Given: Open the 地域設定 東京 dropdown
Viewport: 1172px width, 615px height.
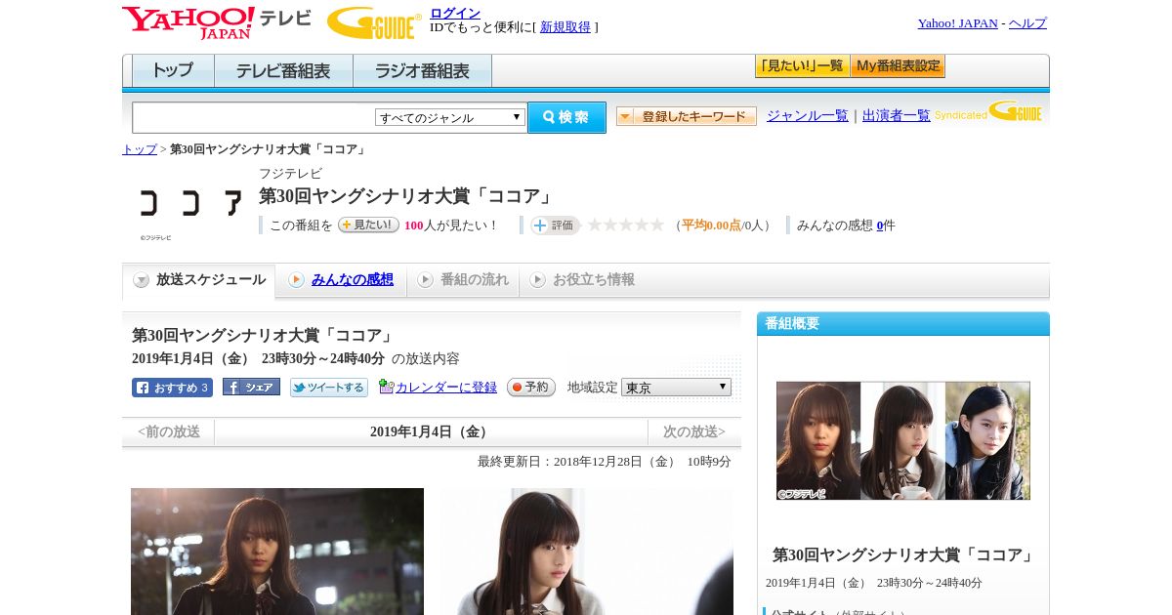Looking at the screenshot, I should [676, 388].
